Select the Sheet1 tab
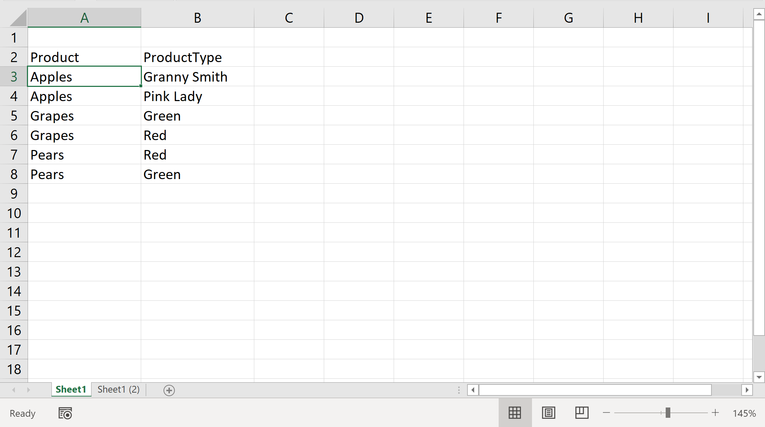 pyautogui.click(x=71, y=389)
